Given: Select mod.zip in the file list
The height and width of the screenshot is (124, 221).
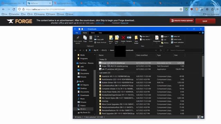Looking at the screenshot, I should (x=141, y=101).
